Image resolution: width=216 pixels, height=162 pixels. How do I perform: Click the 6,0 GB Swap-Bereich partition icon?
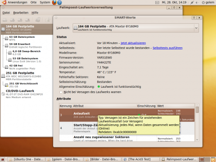10,53
